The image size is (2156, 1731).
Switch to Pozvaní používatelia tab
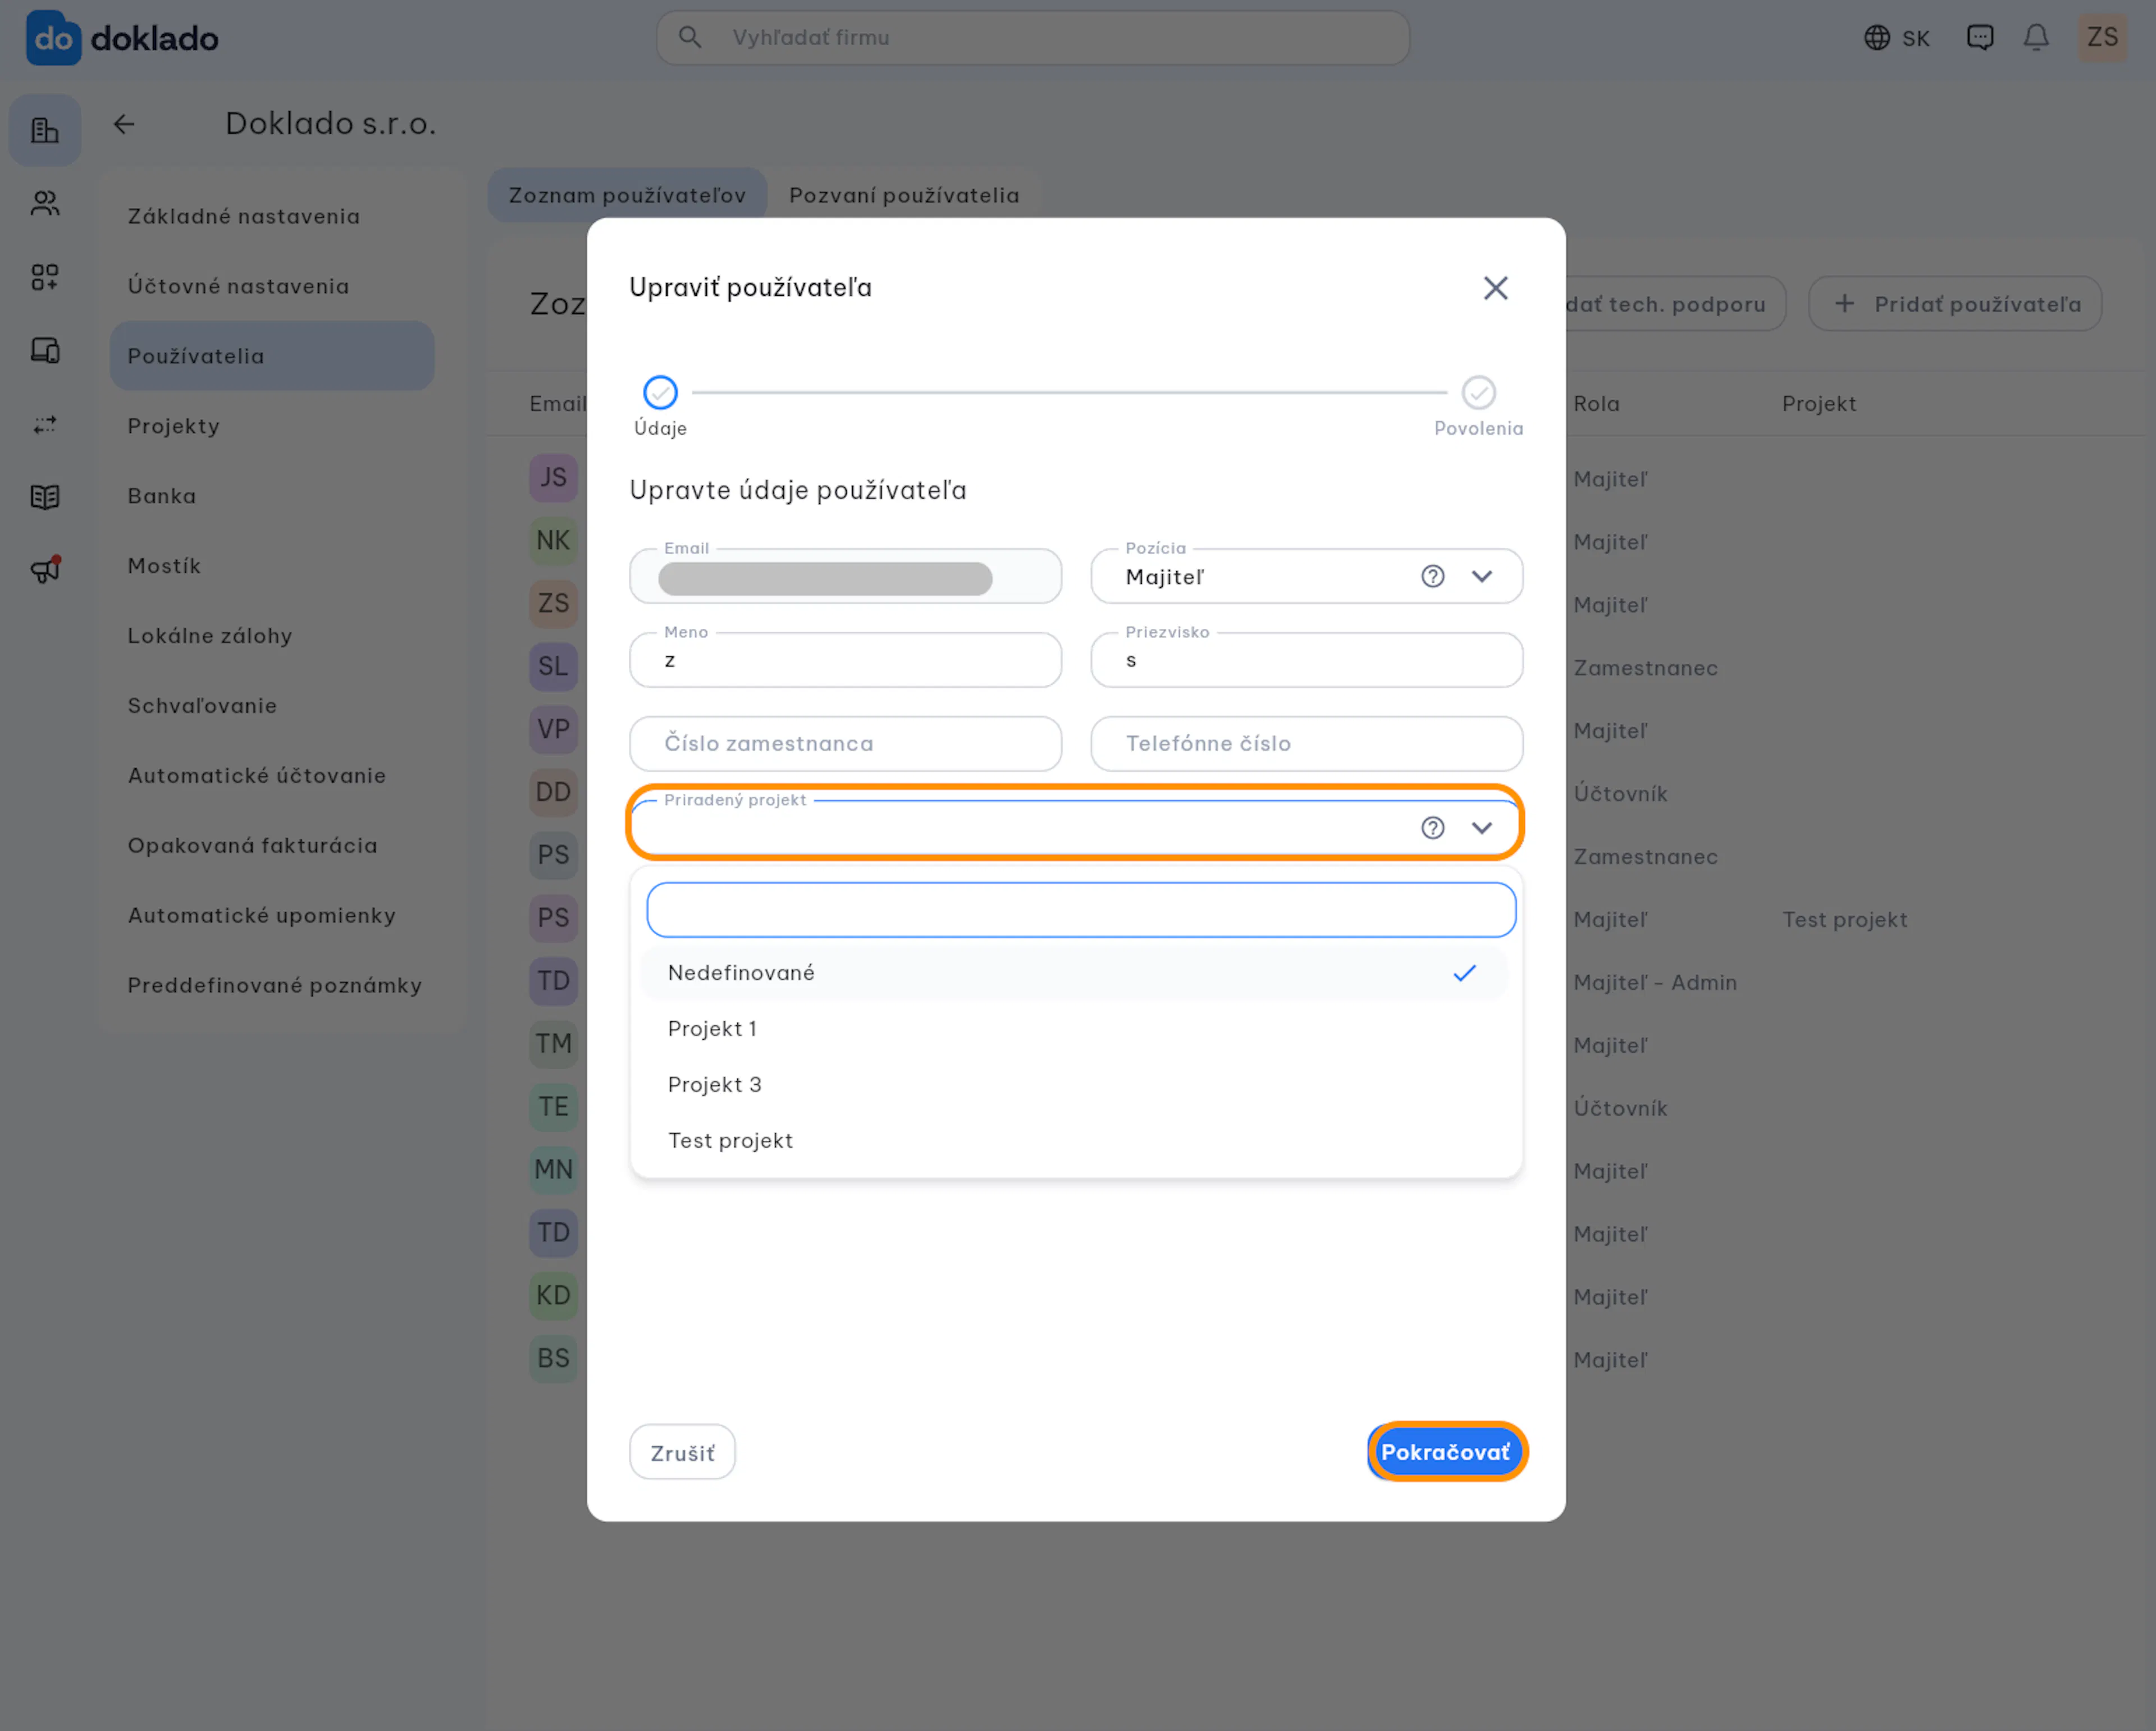pyautogui.click(x=904, y=195)
